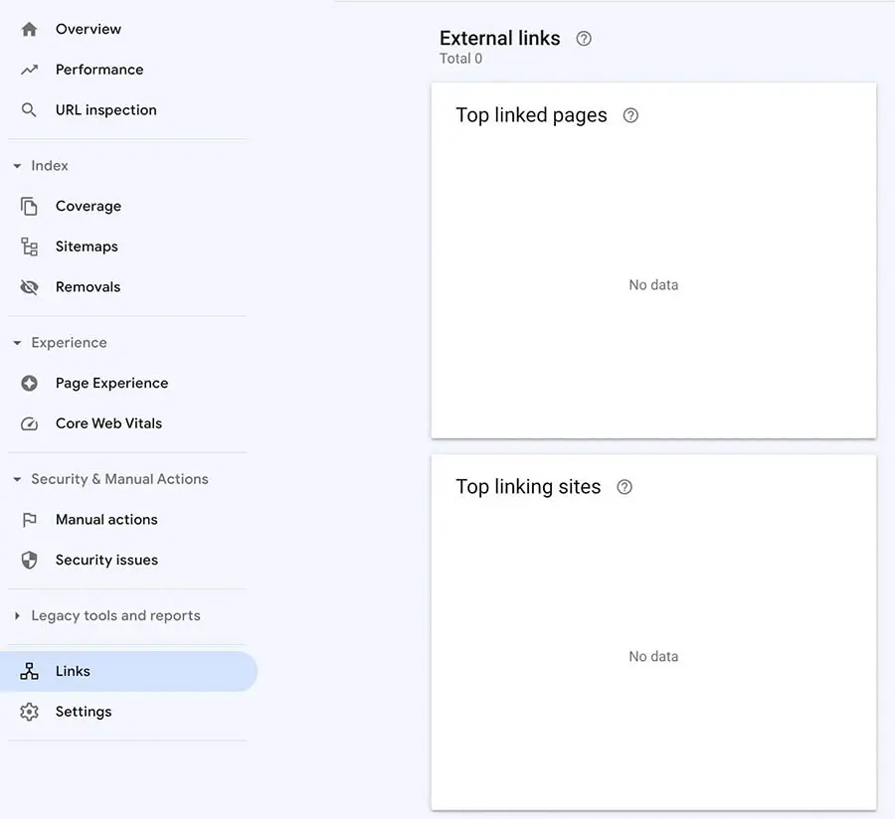The image size is (895, 819).
Task: Collapse the Index section
Action: [x=17, y=166]
